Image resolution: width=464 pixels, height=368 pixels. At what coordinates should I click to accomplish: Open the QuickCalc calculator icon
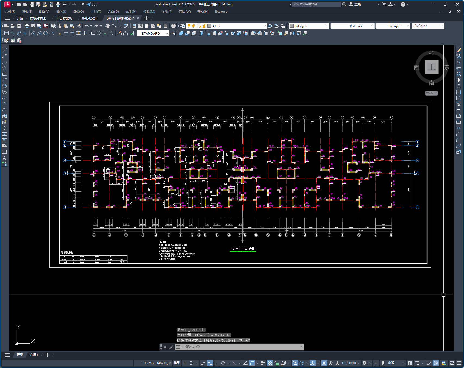[166, 26]
